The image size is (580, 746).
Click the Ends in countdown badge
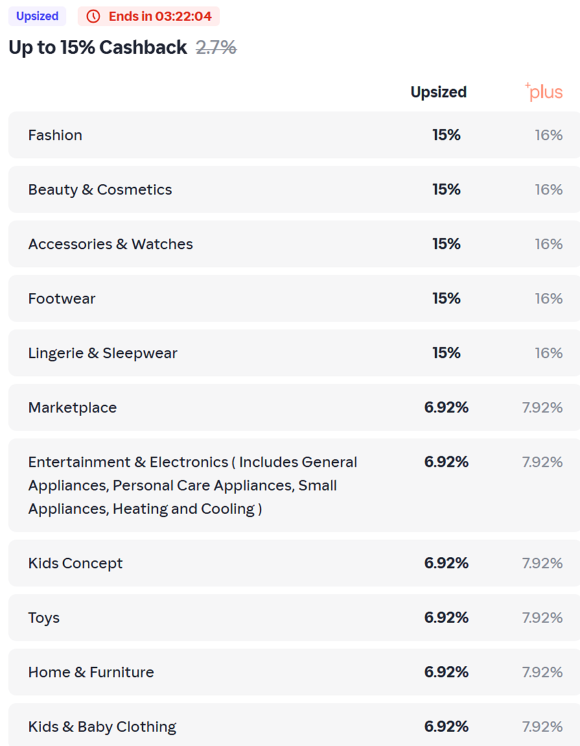(148, 16)
